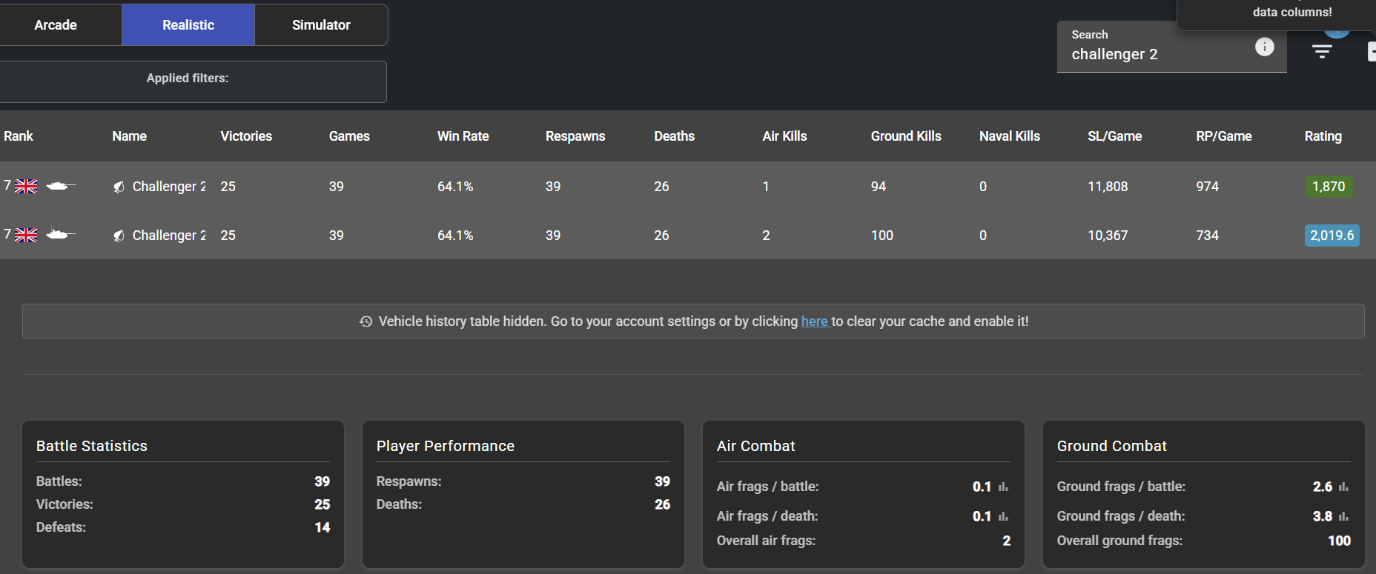Click the UK flag in the 2,019.6 rating row
Image resolution: width=1376 pixels, height=574 pixels.
[26, 236]
